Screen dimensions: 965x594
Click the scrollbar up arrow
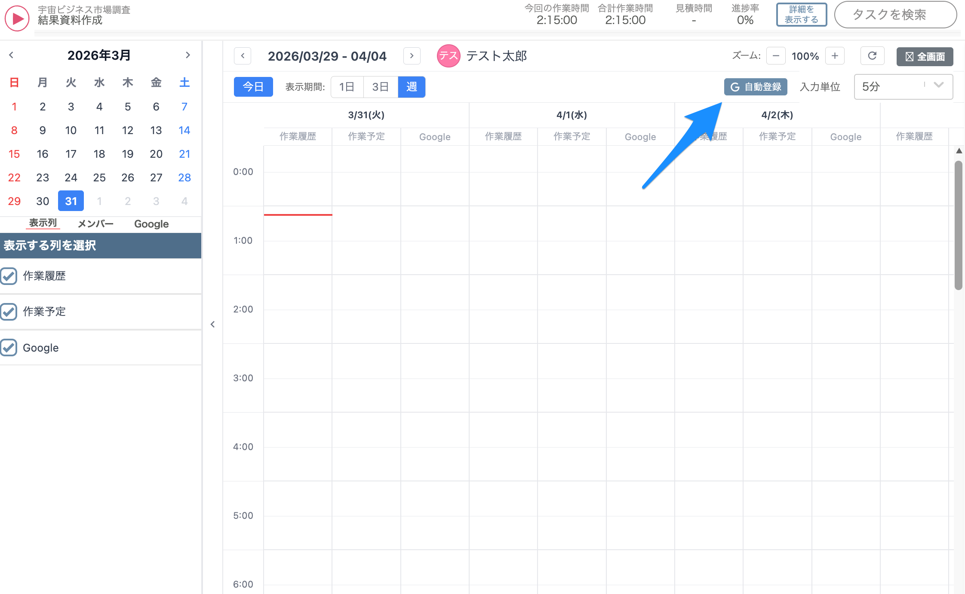point(959,151)
